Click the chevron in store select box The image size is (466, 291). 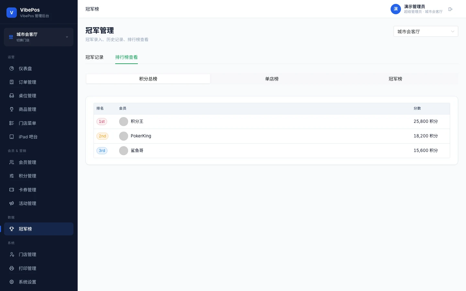pos(452,31)
